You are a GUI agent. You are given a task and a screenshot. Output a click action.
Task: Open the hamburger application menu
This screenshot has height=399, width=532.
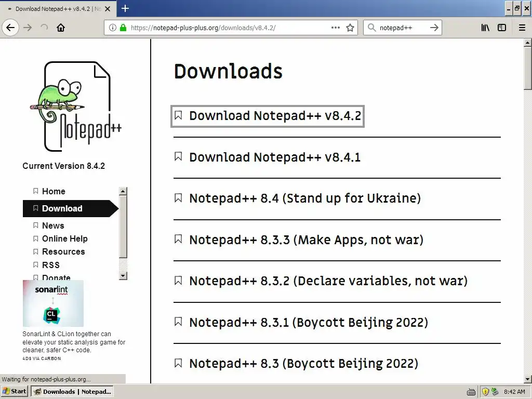tap(522, 28)
